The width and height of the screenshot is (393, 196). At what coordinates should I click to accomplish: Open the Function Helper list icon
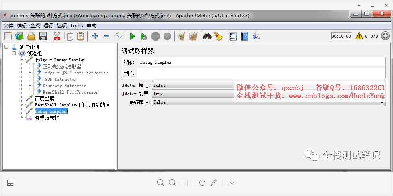pyautogui.click(x=233, y=36)
